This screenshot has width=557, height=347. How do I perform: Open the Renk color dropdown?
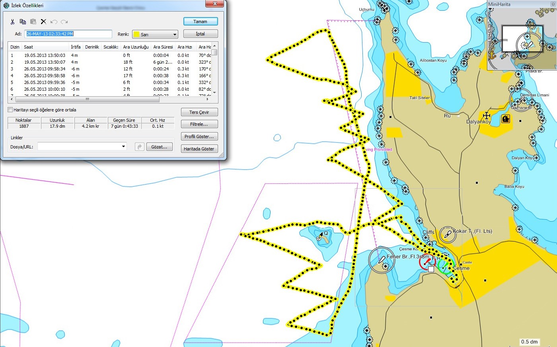pos(155,34)
